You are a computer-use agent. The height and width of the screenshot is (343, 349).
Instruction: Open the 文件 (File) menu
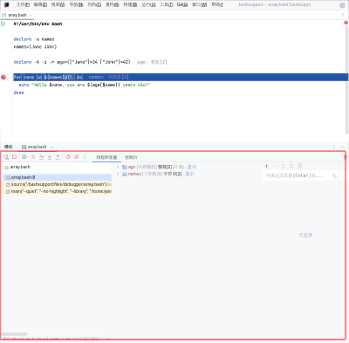[23, 4]
